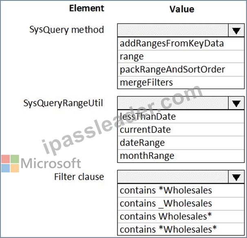This screenshot has height=238, width=247.
Task: Open the Filter clause dropdown arrow
Action: pyautogui.click(x=236, y=177)
